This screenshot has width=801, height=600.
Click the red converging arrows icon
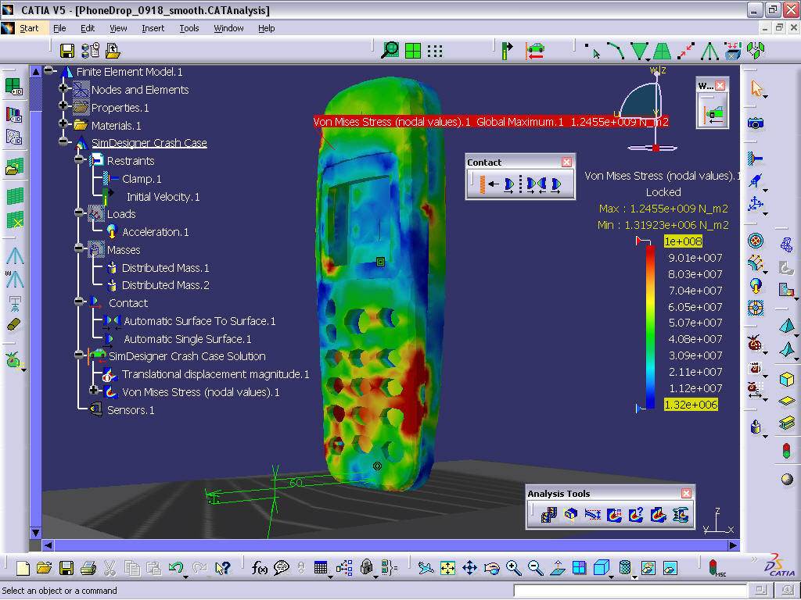[x=685, y=51]
